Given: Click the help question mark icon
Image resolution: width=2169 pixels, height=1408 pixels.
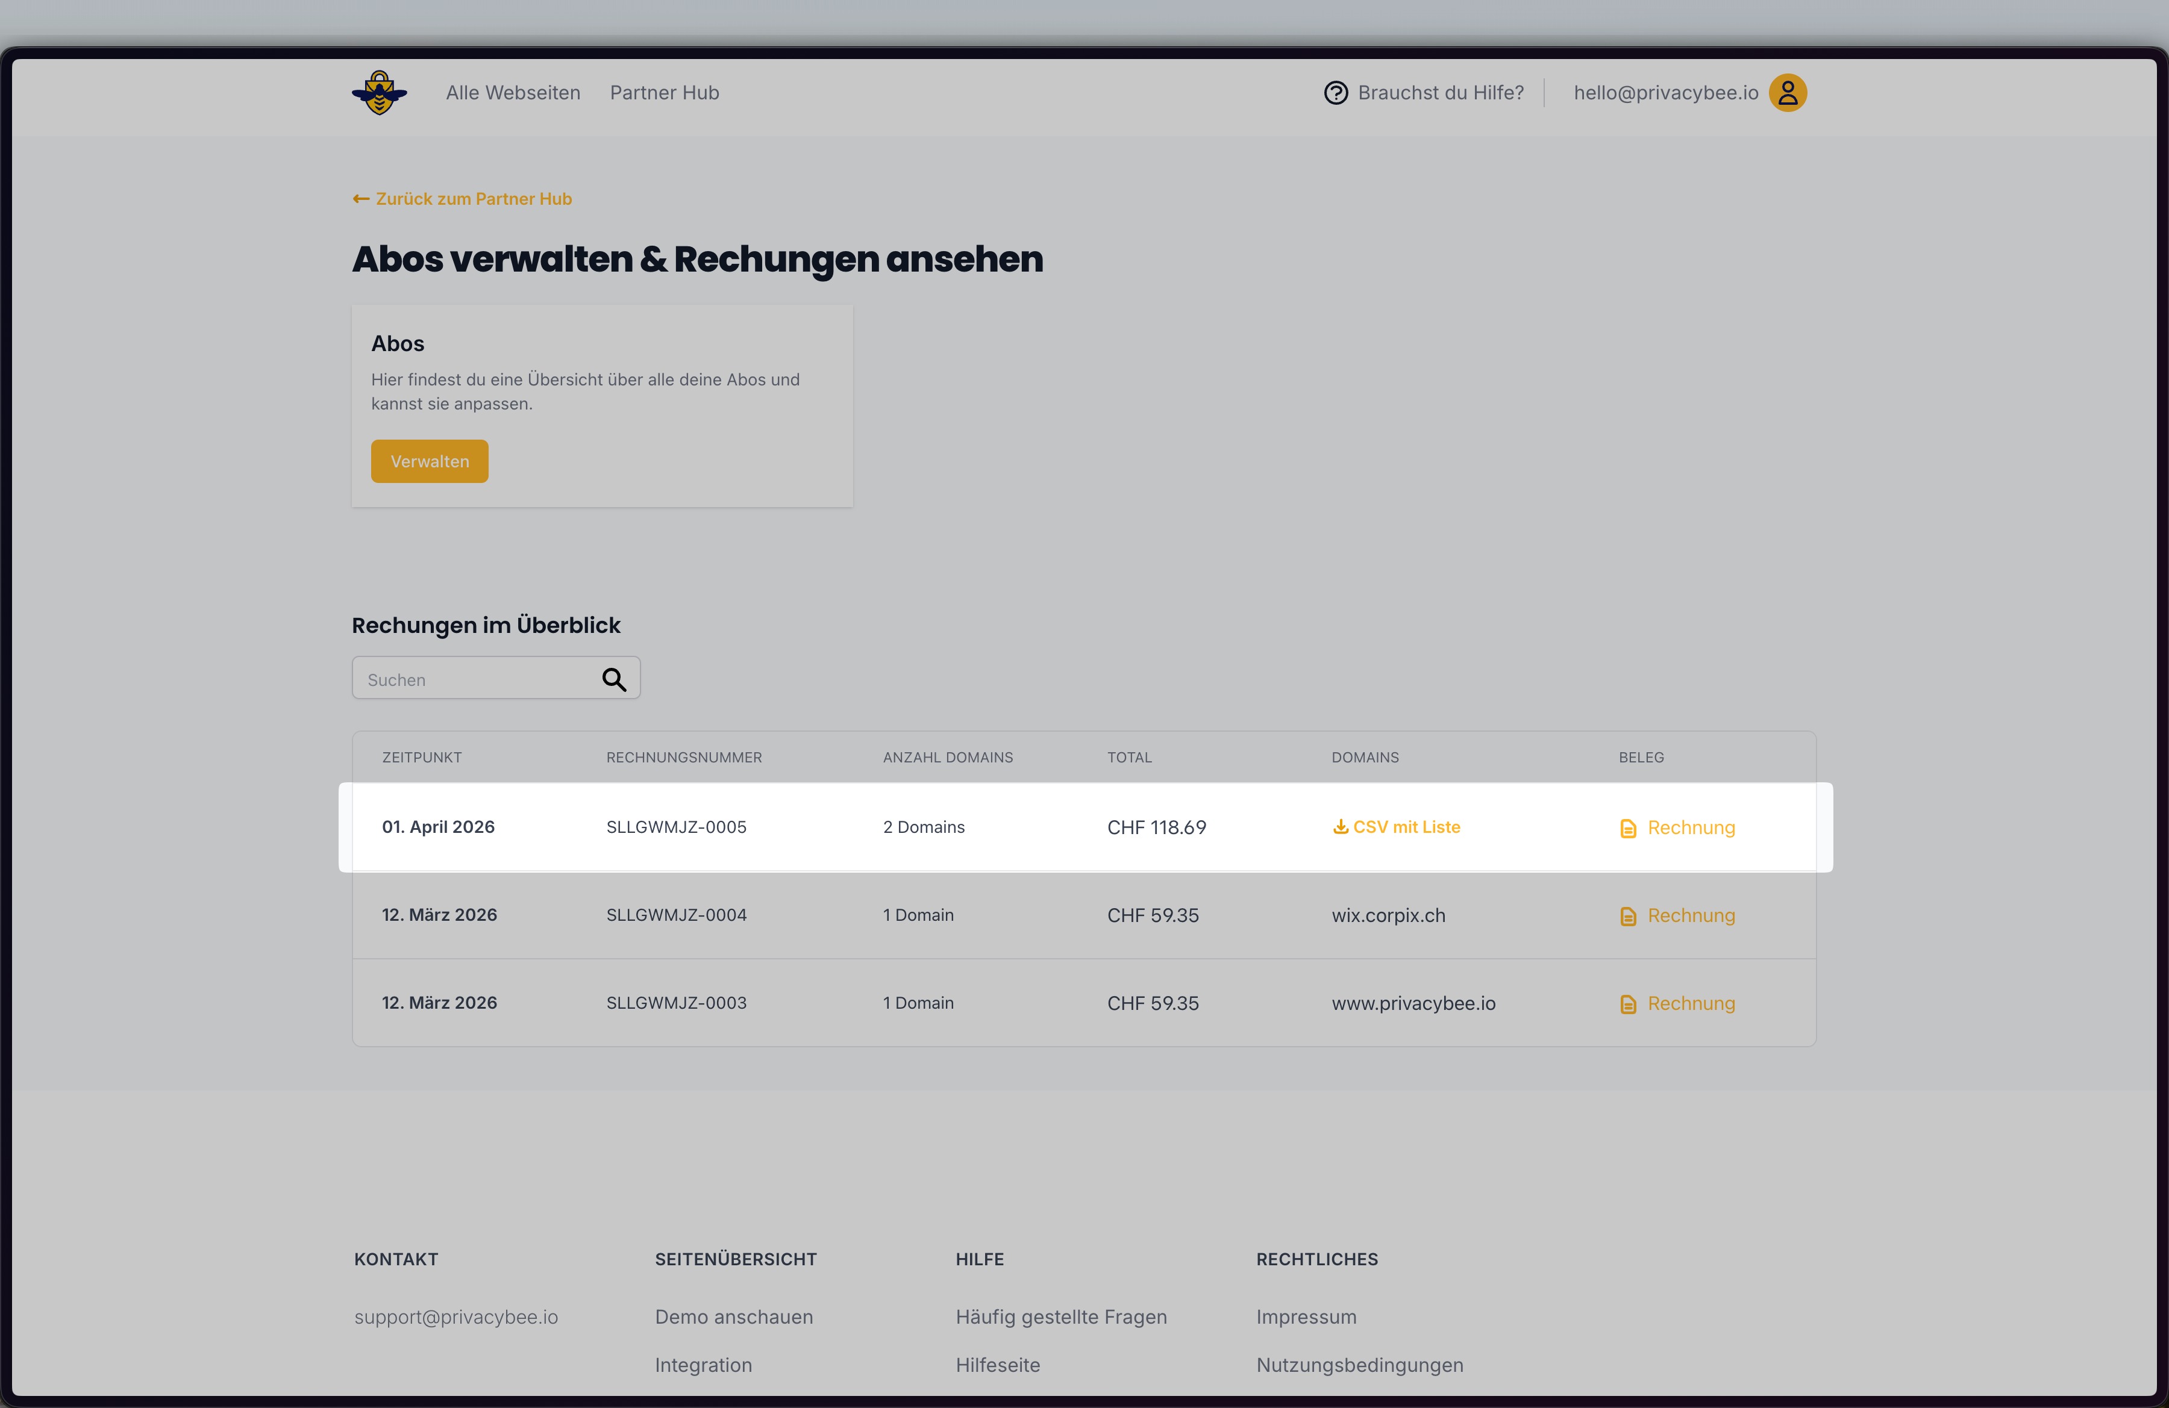Looking at the screenshot, I should pos(1335,93).
